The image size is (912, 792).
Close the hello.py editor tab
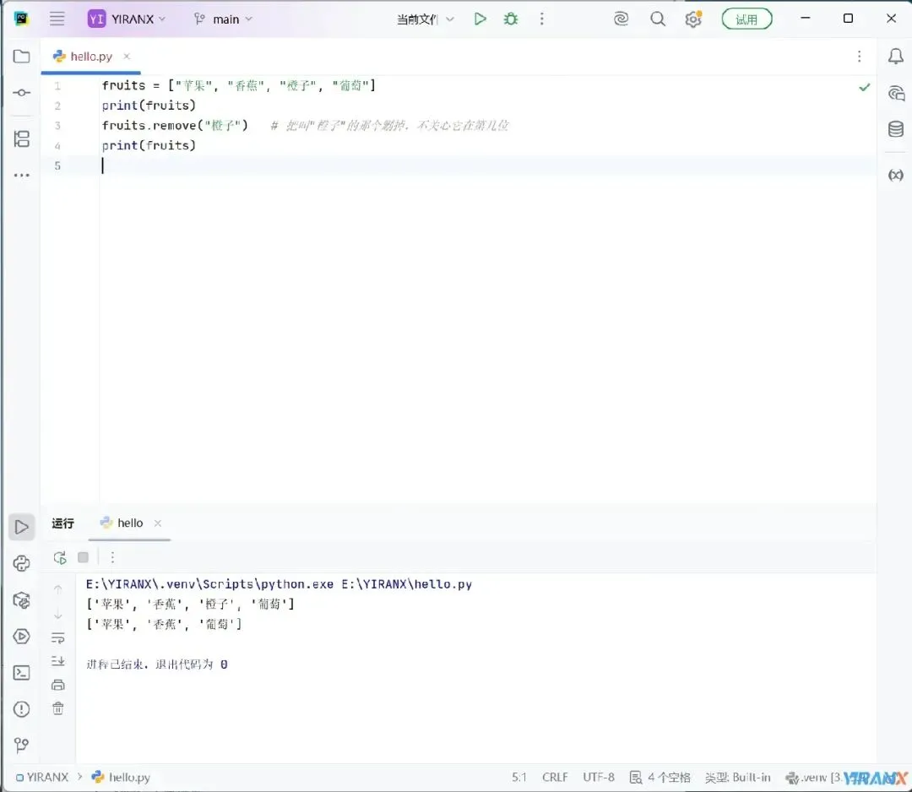[126, 57]
